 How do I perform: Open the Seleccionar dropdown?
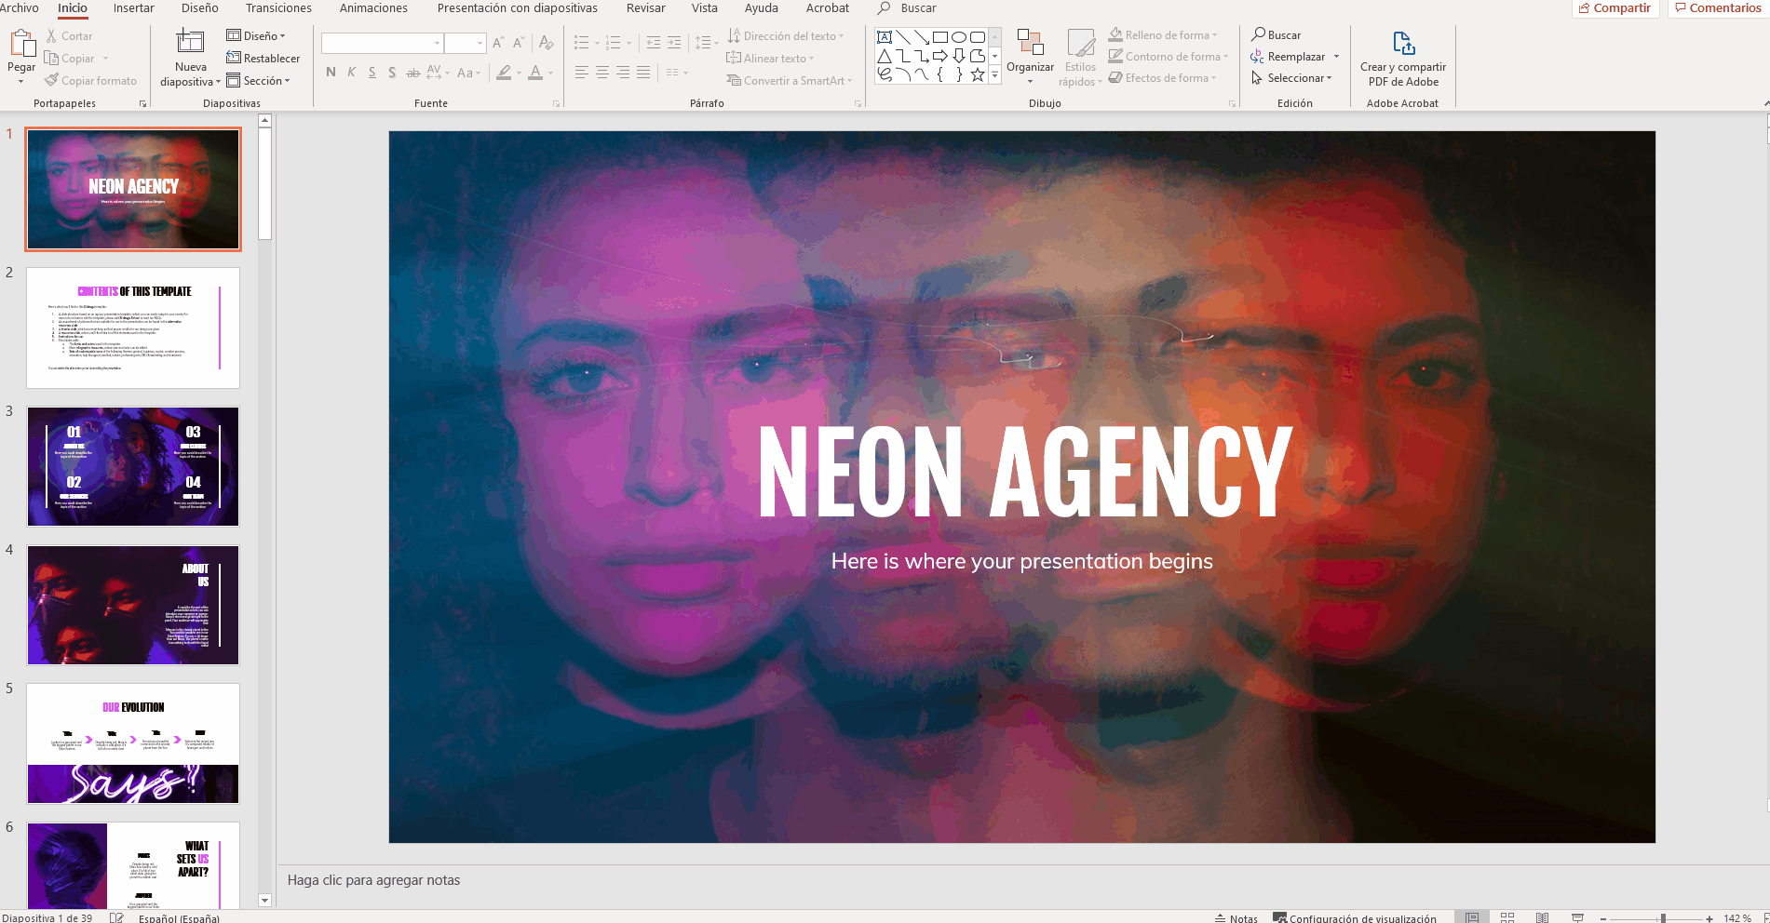click(1291, 78)
